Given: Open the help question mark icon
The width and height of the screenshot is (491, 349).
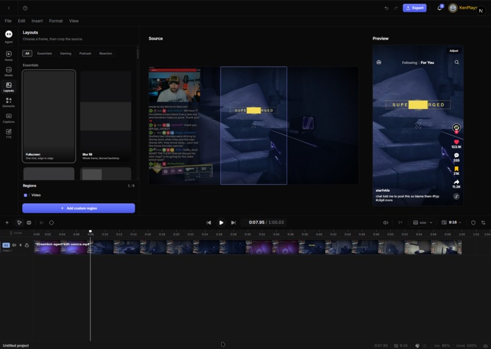Looking at the screenshot, I should click(26, 8).
